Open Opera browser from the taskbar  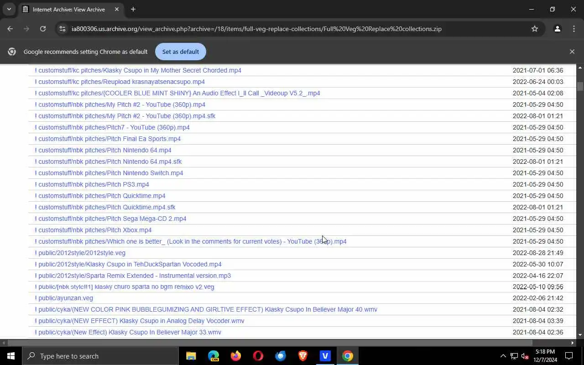click(x=258, y=356)
